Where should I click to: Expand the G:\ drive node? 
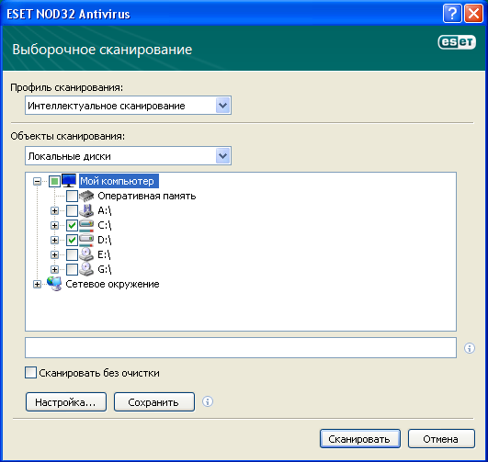pyautogui.click(x=54, y=269)
